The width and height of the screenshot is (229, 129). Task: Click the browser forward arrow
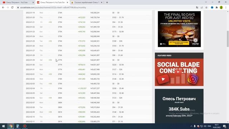(8, 8)
